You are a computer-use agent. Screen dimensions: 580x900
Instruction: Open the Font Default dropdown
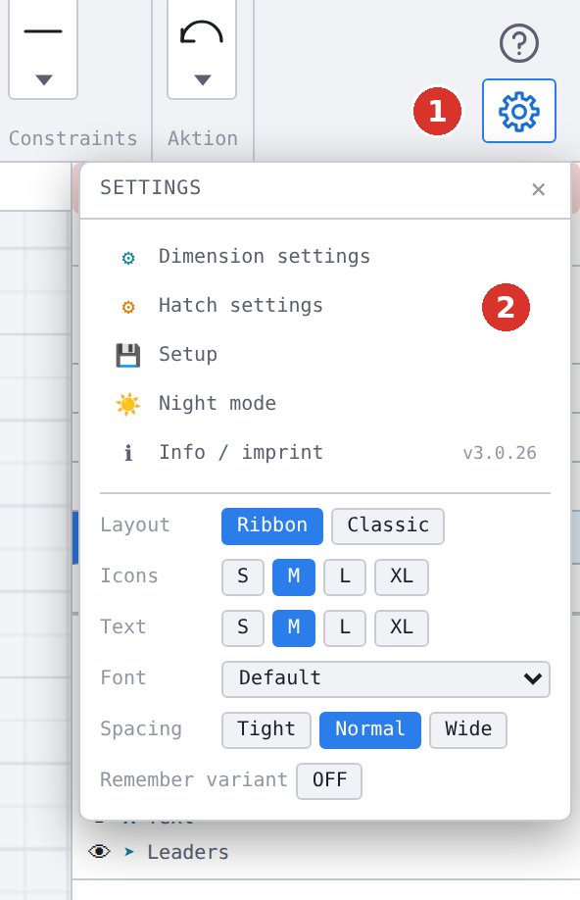[x=385, y=679]
